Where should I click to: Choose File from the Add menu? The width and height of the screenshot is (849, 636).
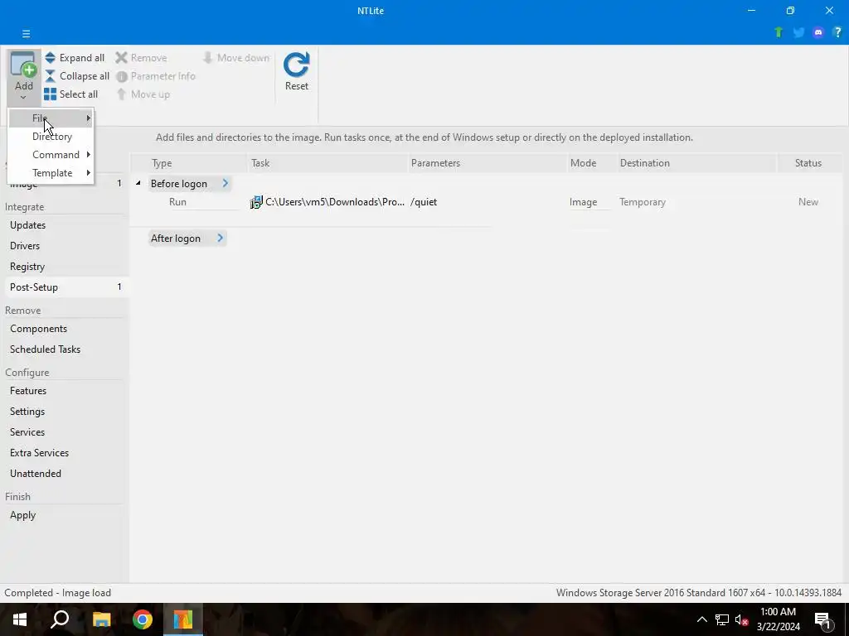pyautogui.click(x=51, y=118)
